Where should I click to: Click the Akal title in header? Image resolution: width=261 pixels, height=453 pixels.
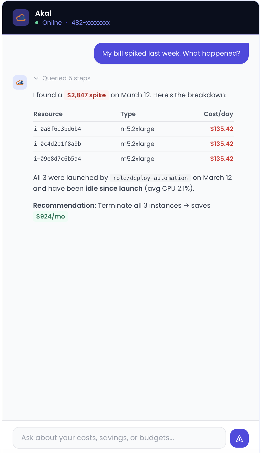[x=43, y=13]
